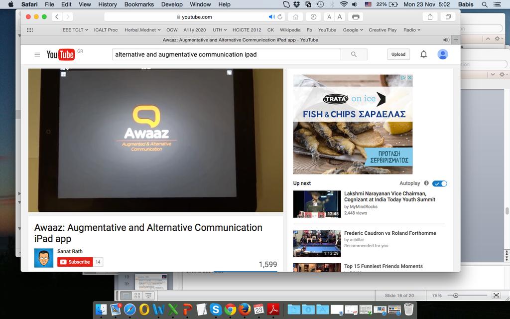Image resolution: width=510 pixels, height=319 pixels.
Task: Open the Creative Play bookmark
Action: click(382, 30)
